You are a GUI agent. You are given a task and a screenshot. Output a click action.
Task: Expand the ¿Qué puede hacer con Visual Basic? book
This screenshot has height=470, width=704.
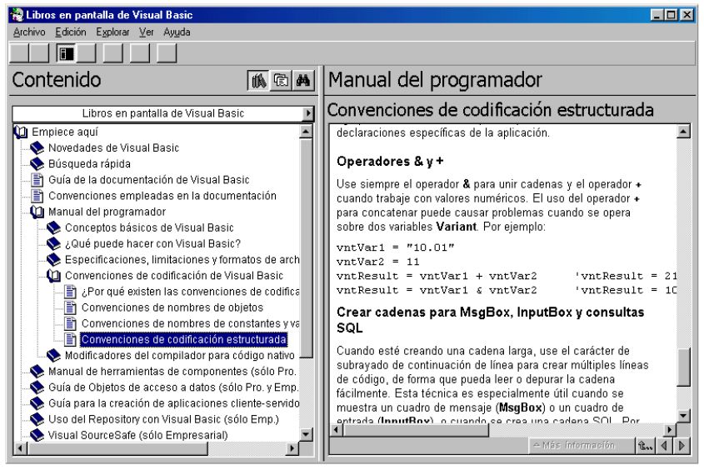pos(53,244)
